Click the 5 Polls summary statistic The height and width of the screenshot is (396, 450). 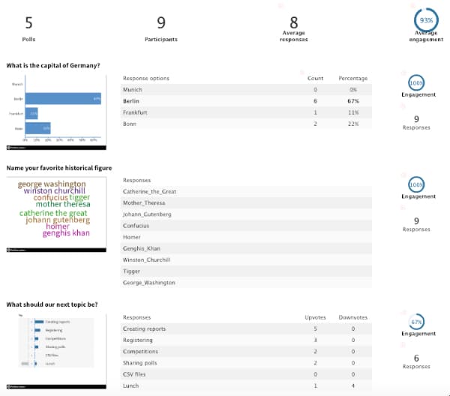[28, 28]
